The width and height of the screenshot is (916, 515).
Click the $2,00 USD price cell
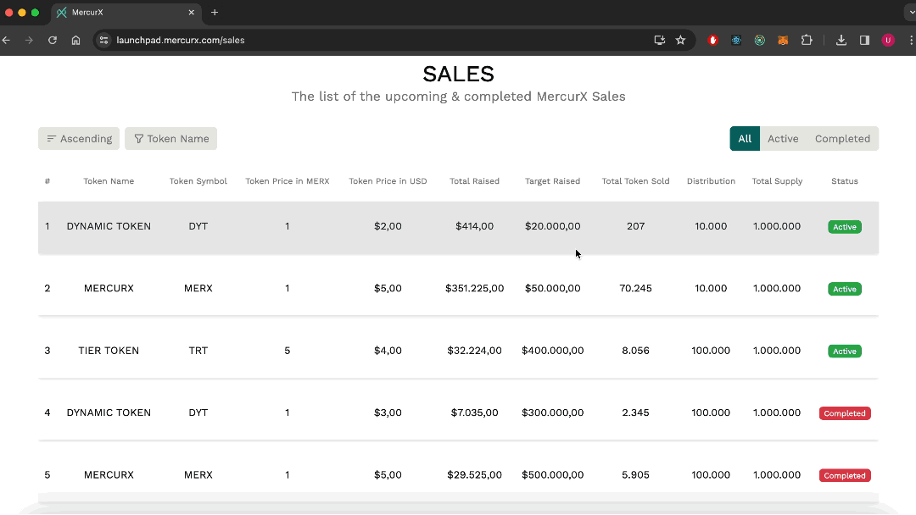[x=388, y=226]
